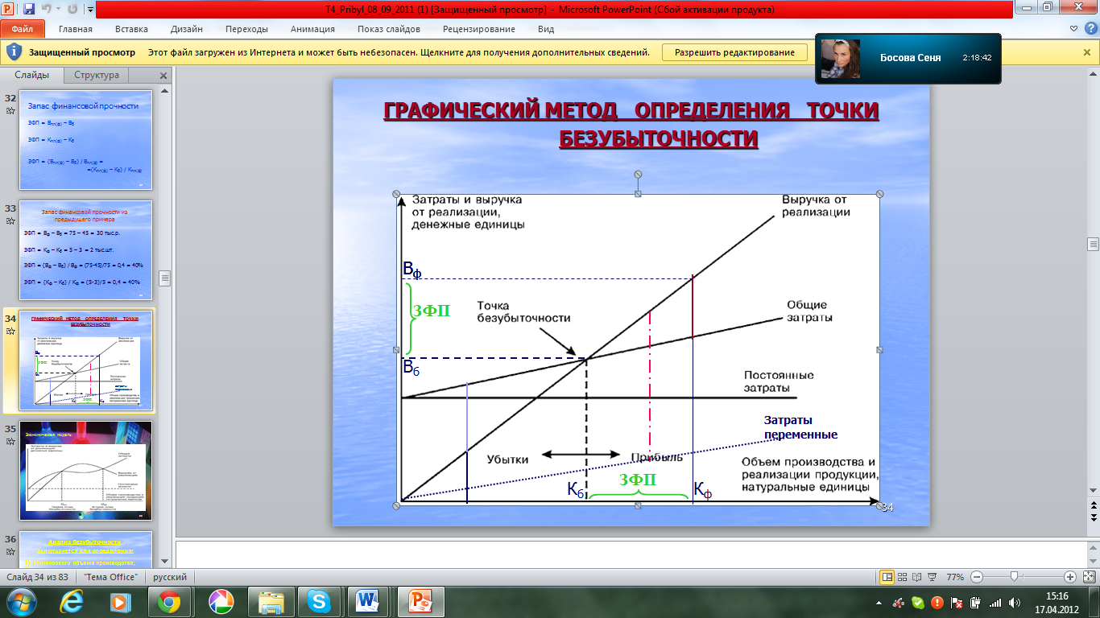Click the shield info icon in the message bar
The width and height of the screenshot is (1100, 618).
click(14, 52)
